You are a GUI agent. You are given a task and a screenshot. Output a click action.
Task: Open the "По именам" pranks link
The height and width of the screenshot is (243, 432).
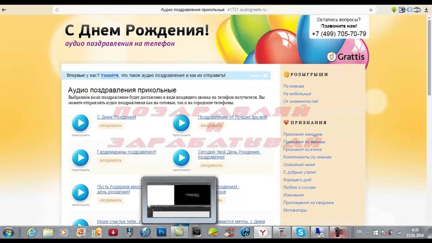[x=294, y=86]
